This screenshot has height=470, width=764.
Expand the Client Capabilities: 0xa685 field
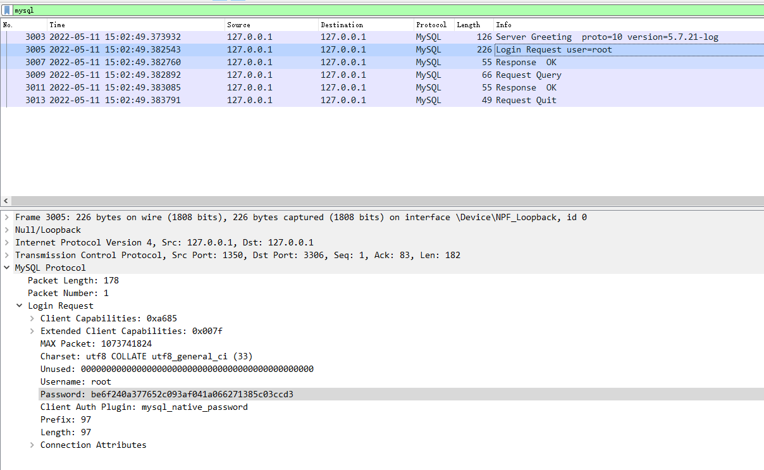tap(32, 318)
